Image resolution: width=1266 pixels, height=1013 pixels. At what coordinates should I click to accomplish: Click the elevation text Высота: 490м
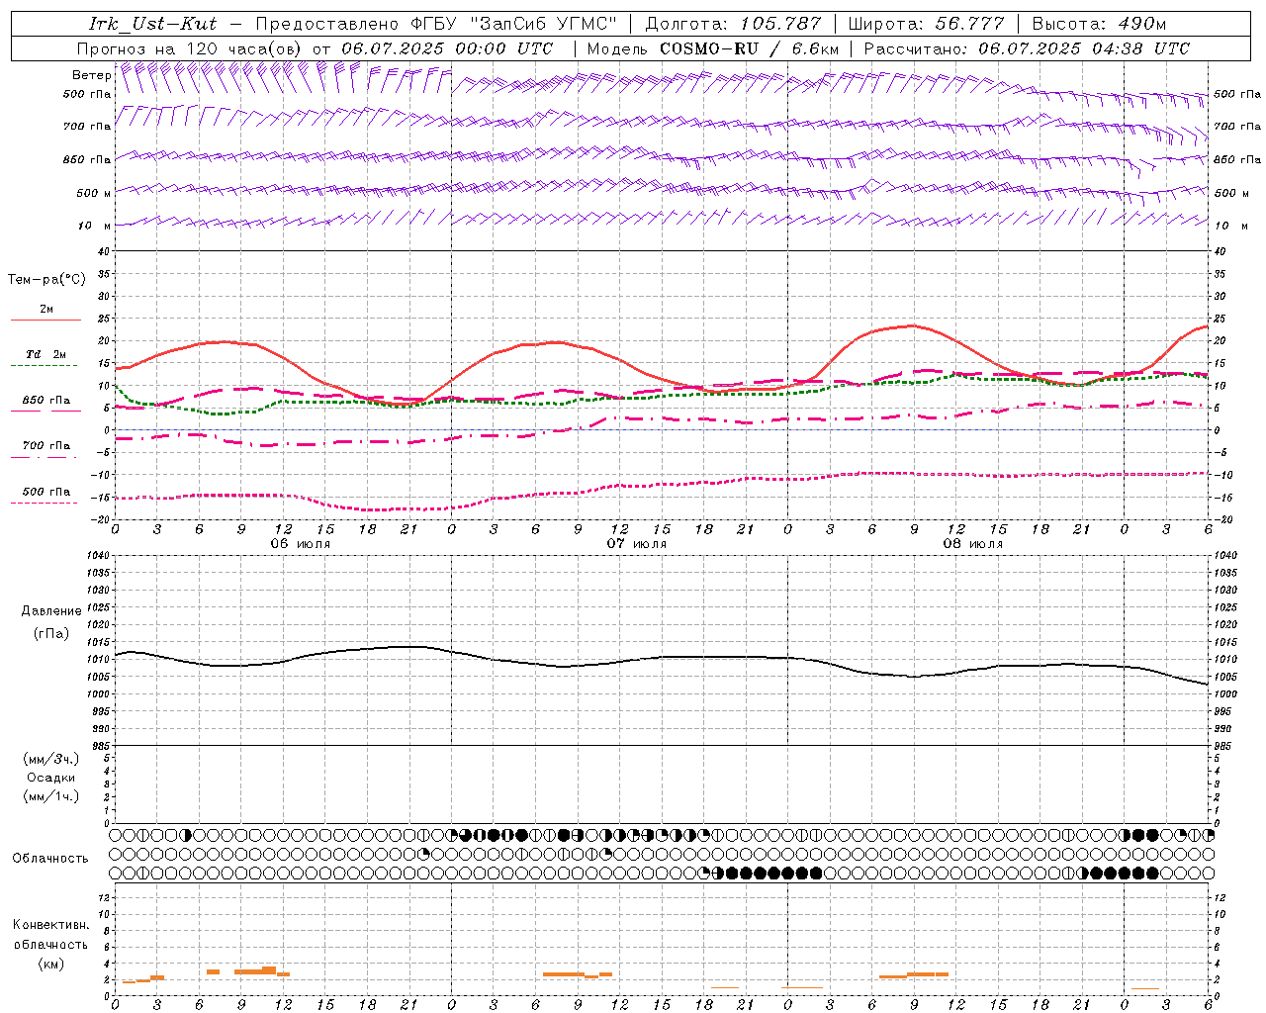pos(1100,24)
